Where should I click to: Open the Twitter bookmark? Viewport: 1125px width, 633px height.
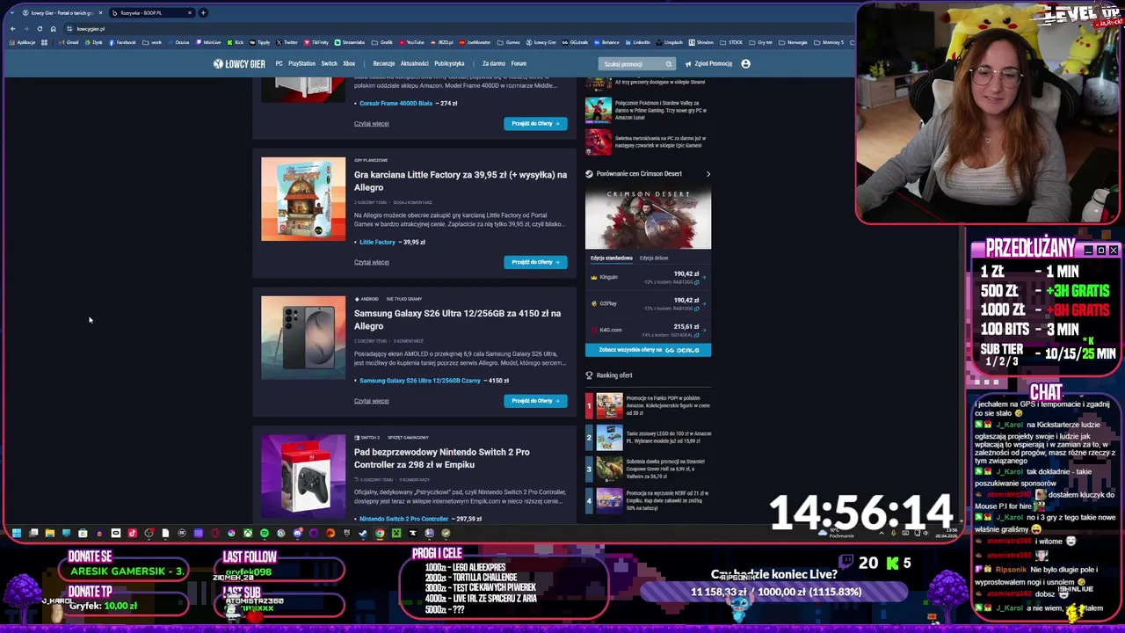coord(287,42)
